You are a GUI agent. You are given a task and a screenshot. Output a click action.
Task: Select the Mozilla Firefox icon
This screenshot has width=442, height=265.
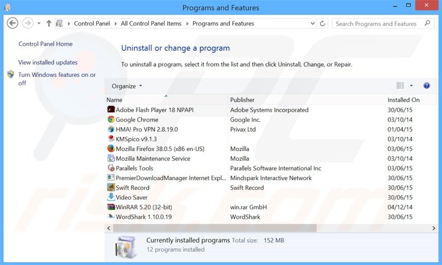[x=111, y=148]
